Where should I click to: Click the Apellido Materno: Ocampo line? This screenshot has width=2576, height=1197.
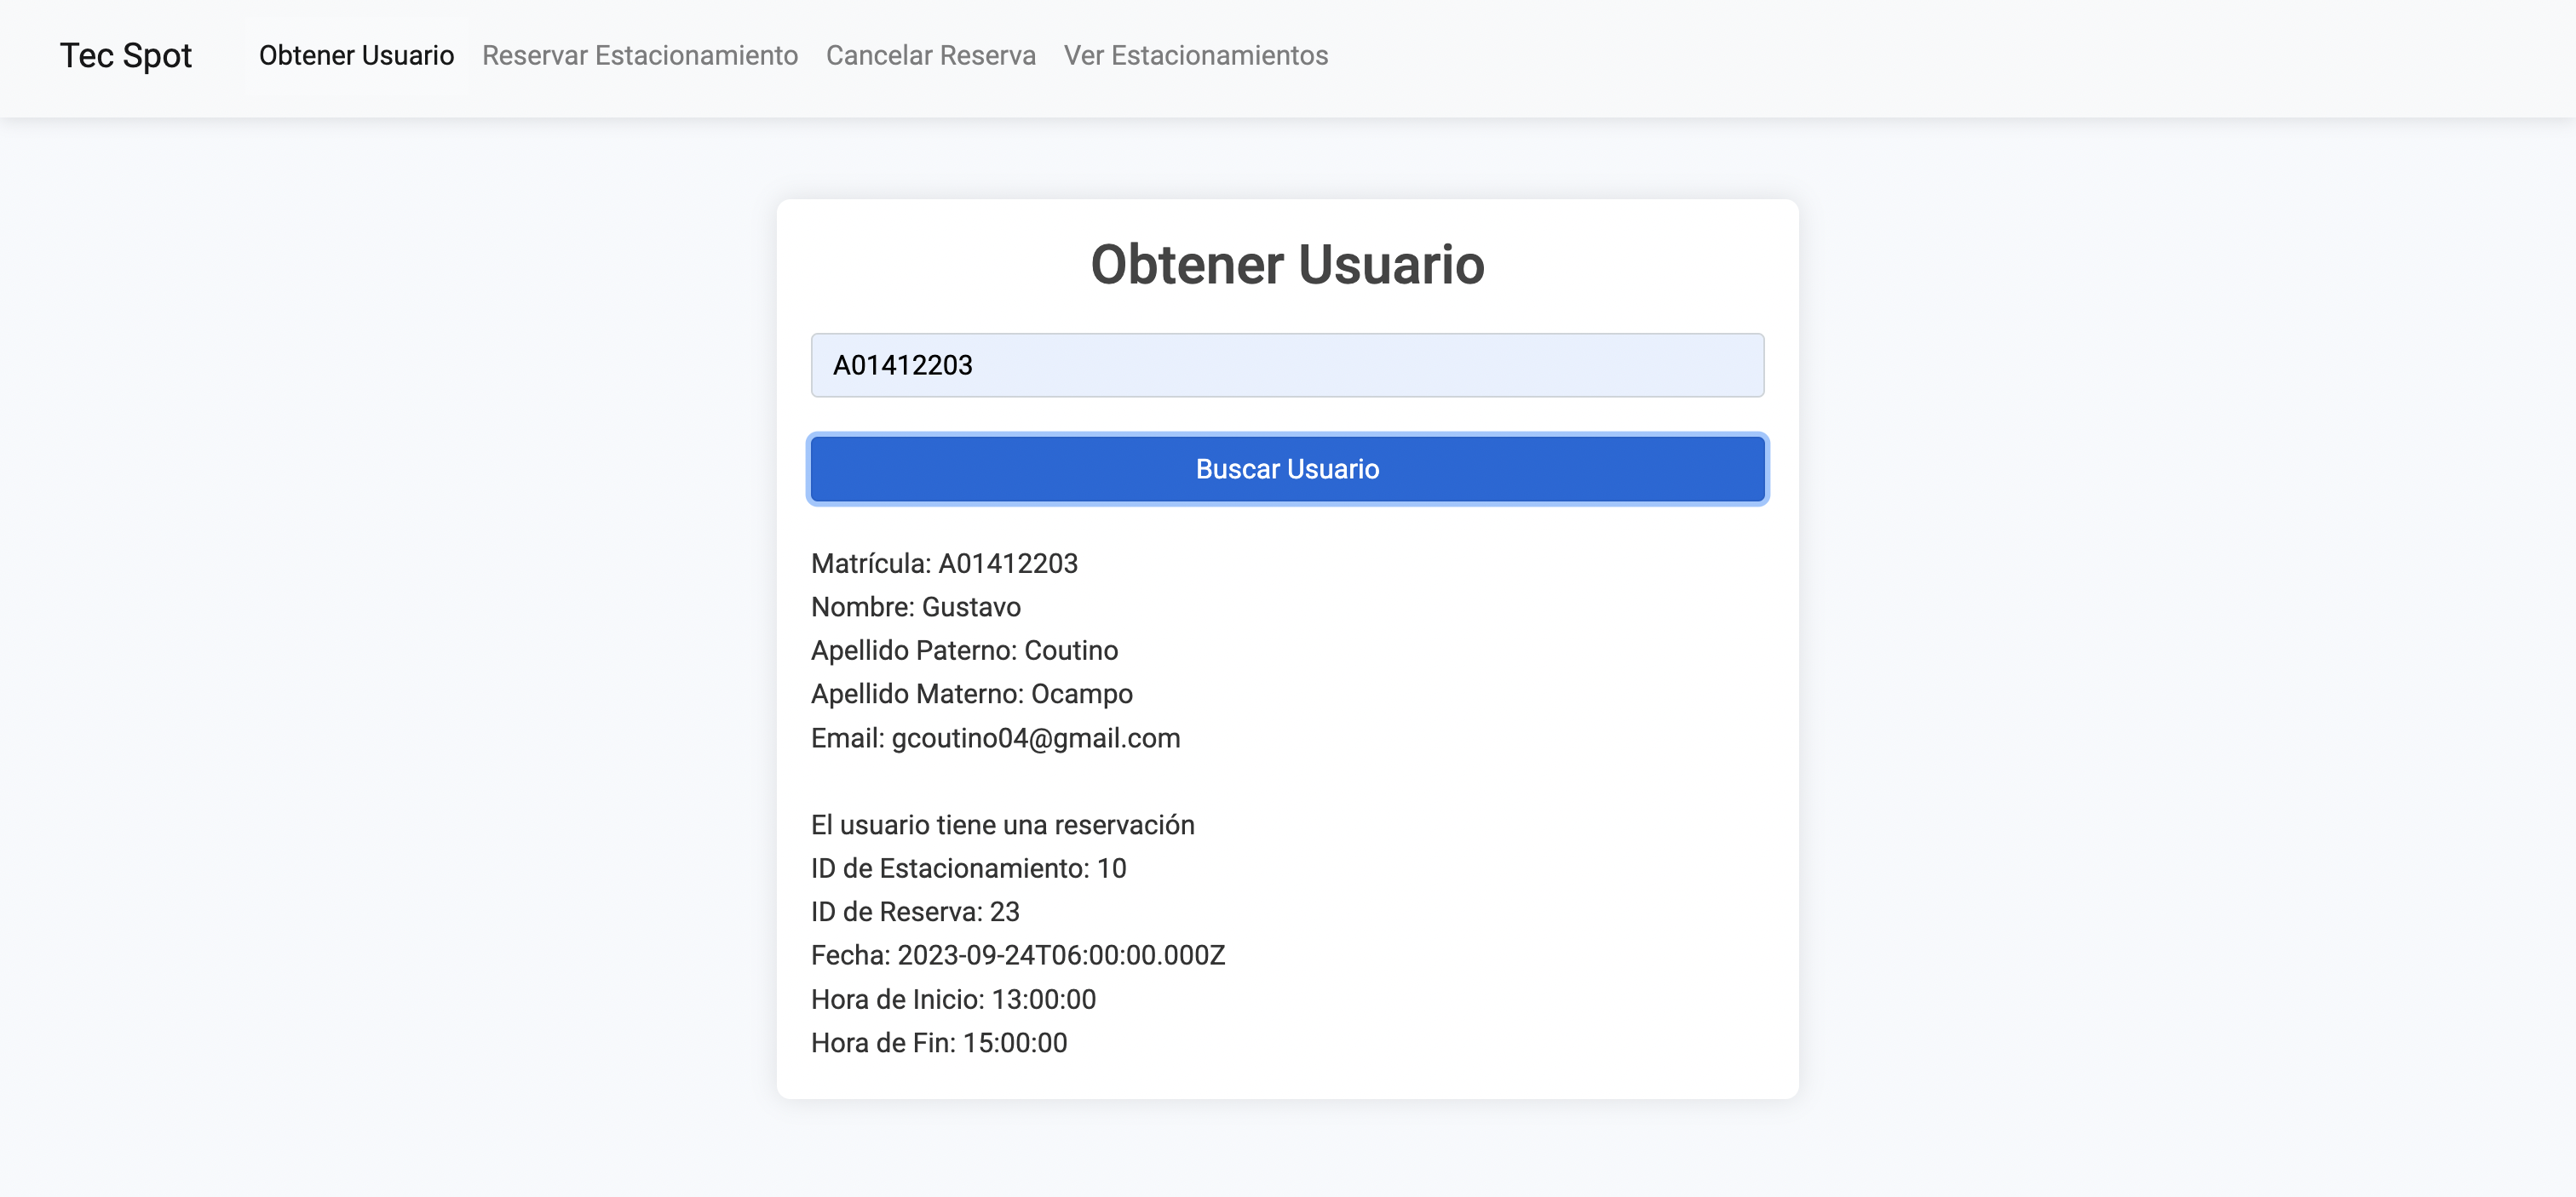[971, 693]
